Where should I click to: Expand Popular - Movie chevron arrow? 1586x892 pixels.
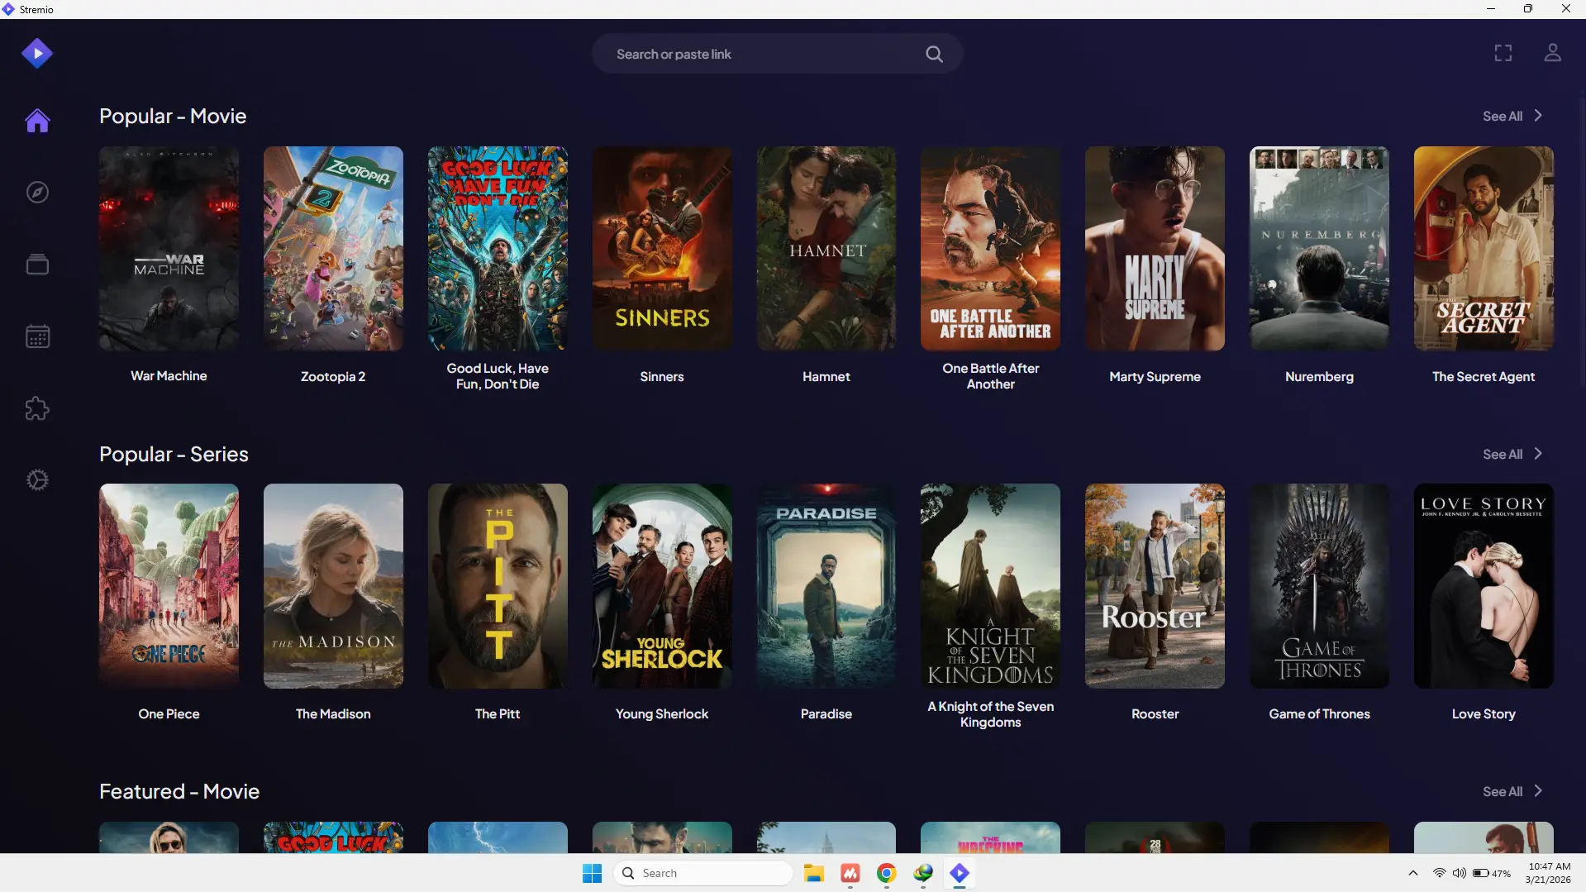pos(1538,116)
